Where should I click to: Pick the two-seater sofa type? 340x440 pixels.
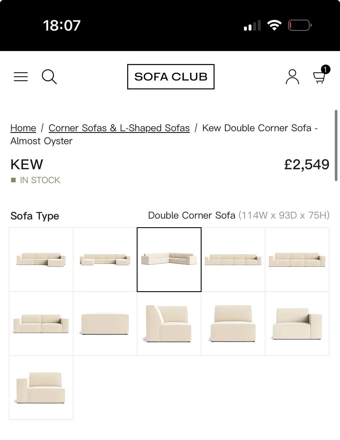click(41, 324)
